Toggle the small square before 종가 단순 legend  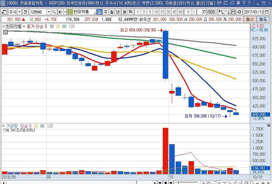point(24,27)
